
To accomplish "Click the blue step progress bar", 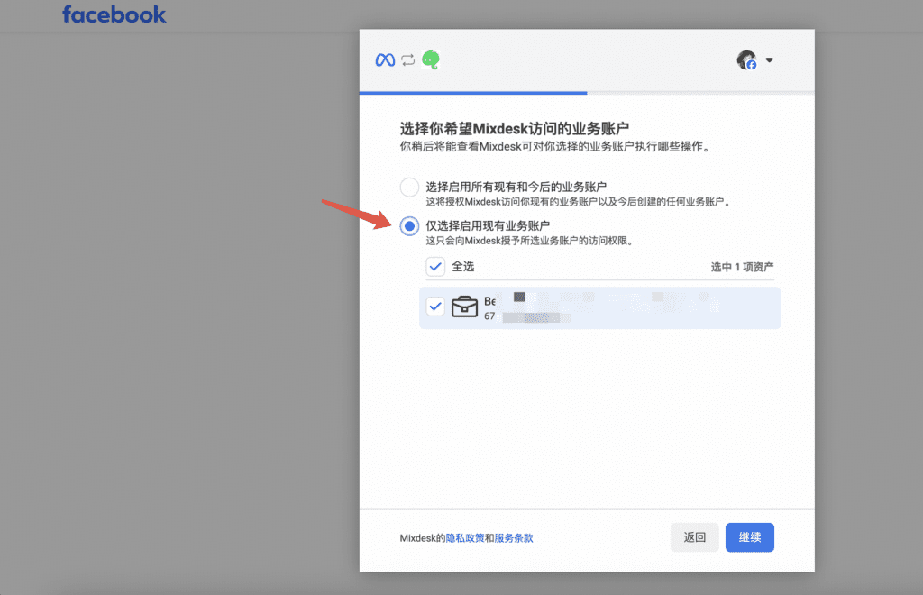I will pos(473,92).
